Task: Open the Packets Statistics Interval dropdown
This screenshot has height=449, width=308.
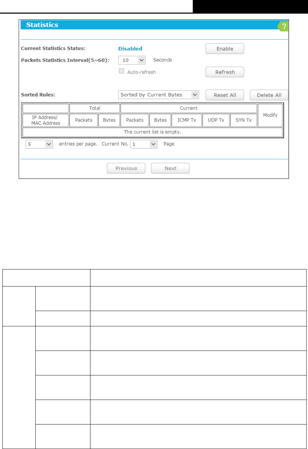Action: (x=132, y=60)
